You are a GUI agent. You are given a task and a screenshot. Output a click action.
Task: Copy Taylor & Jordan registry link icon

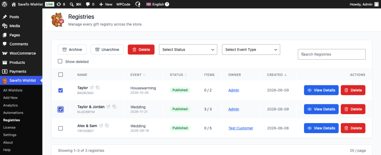[115, 106]
